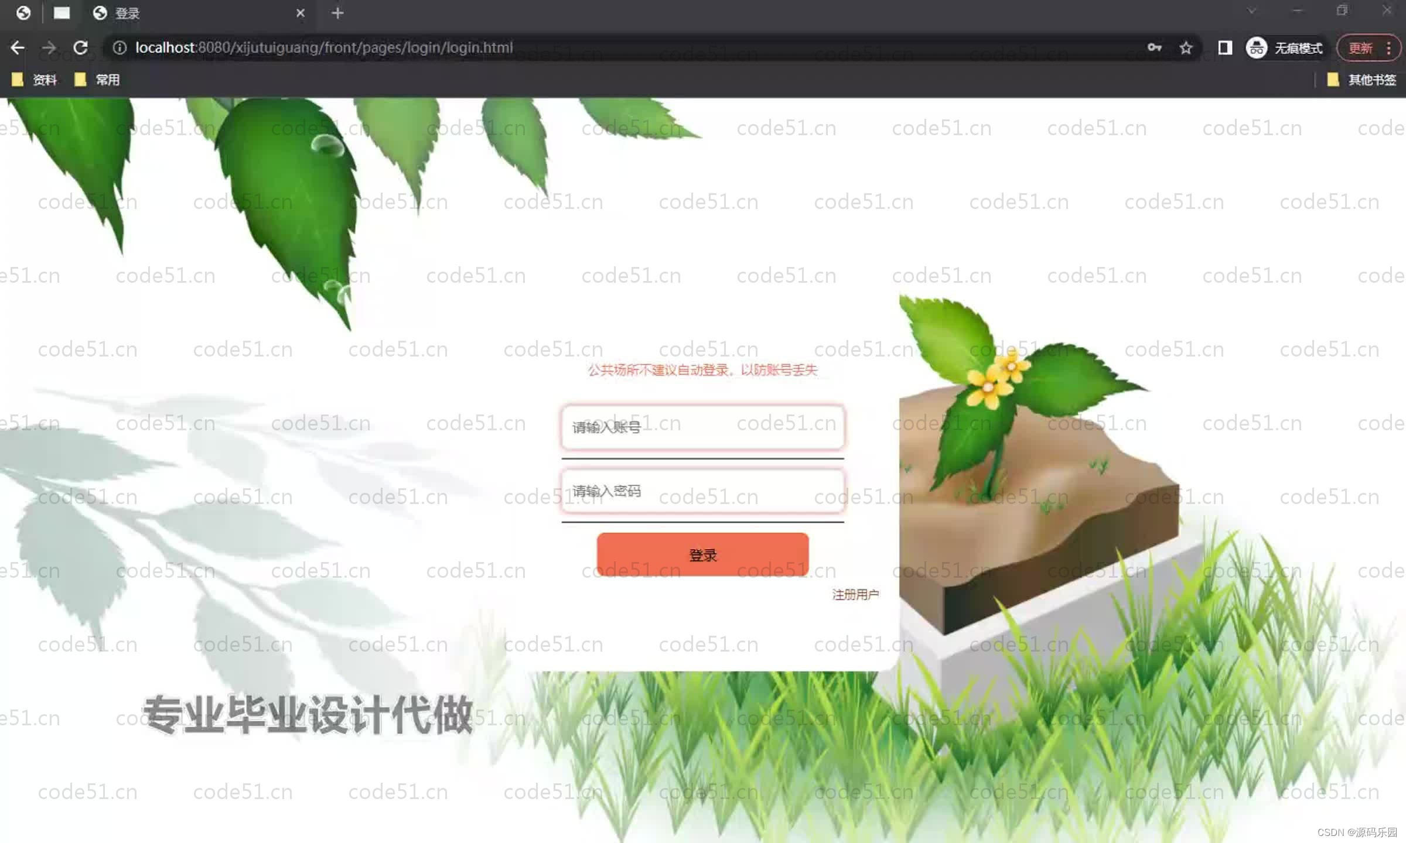Click the browser back arrow

18,47
